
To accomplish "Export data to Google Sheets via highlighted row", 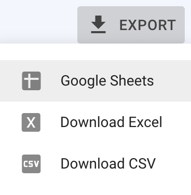I will coord(95,81).
